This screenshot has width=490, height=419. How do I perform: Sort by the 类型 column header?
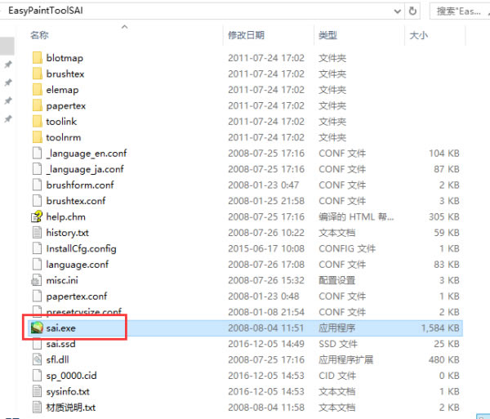(327, 35)
